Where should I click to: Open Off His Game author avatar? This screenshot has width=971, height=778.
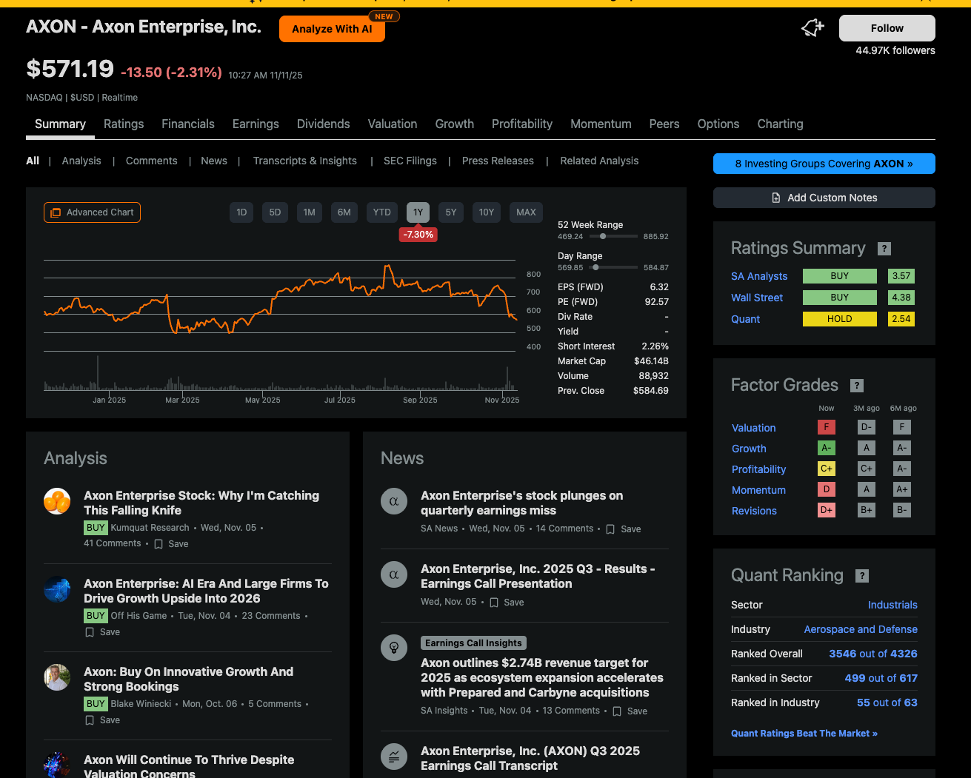pos(57,589)
